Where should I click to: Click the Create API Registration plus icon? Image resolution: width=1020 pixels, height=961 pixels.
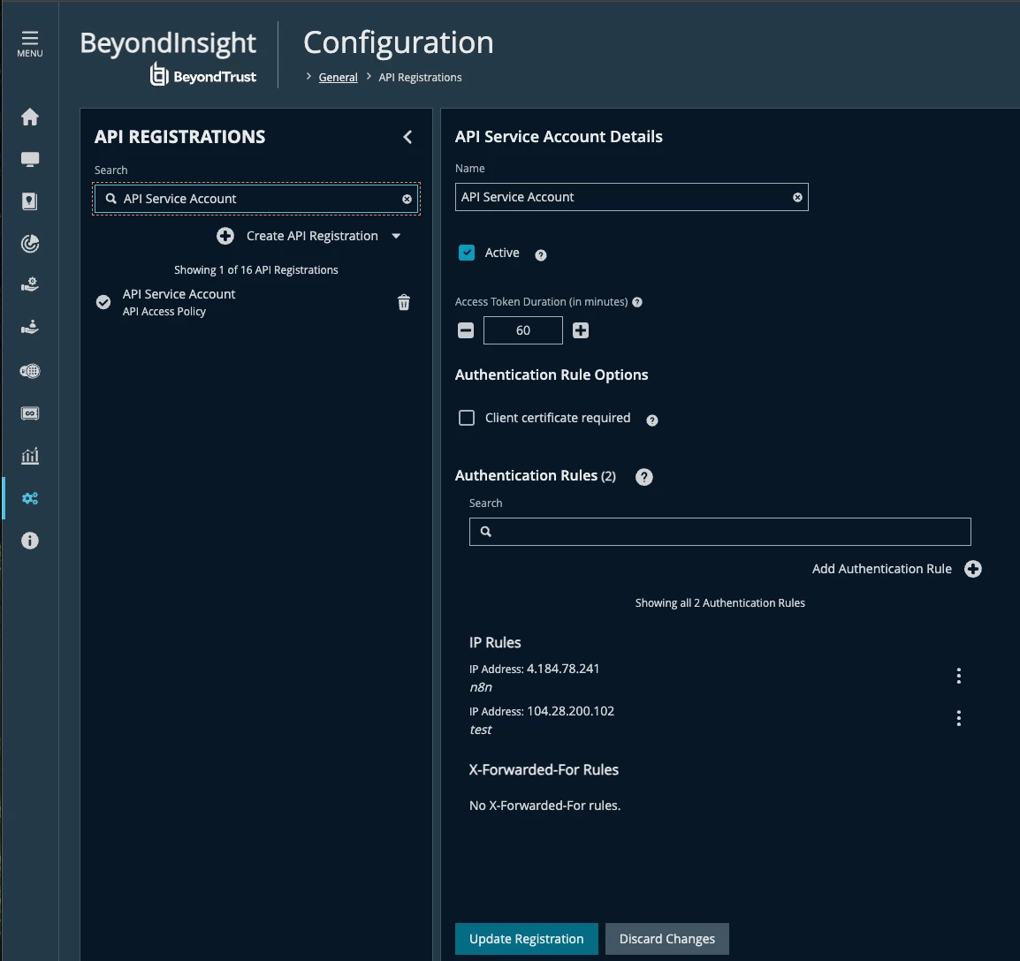point(225,236)
